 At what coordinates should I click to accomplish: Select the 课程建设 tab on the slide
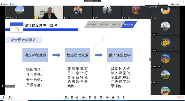pyautogui.click(x=129, y=25)
